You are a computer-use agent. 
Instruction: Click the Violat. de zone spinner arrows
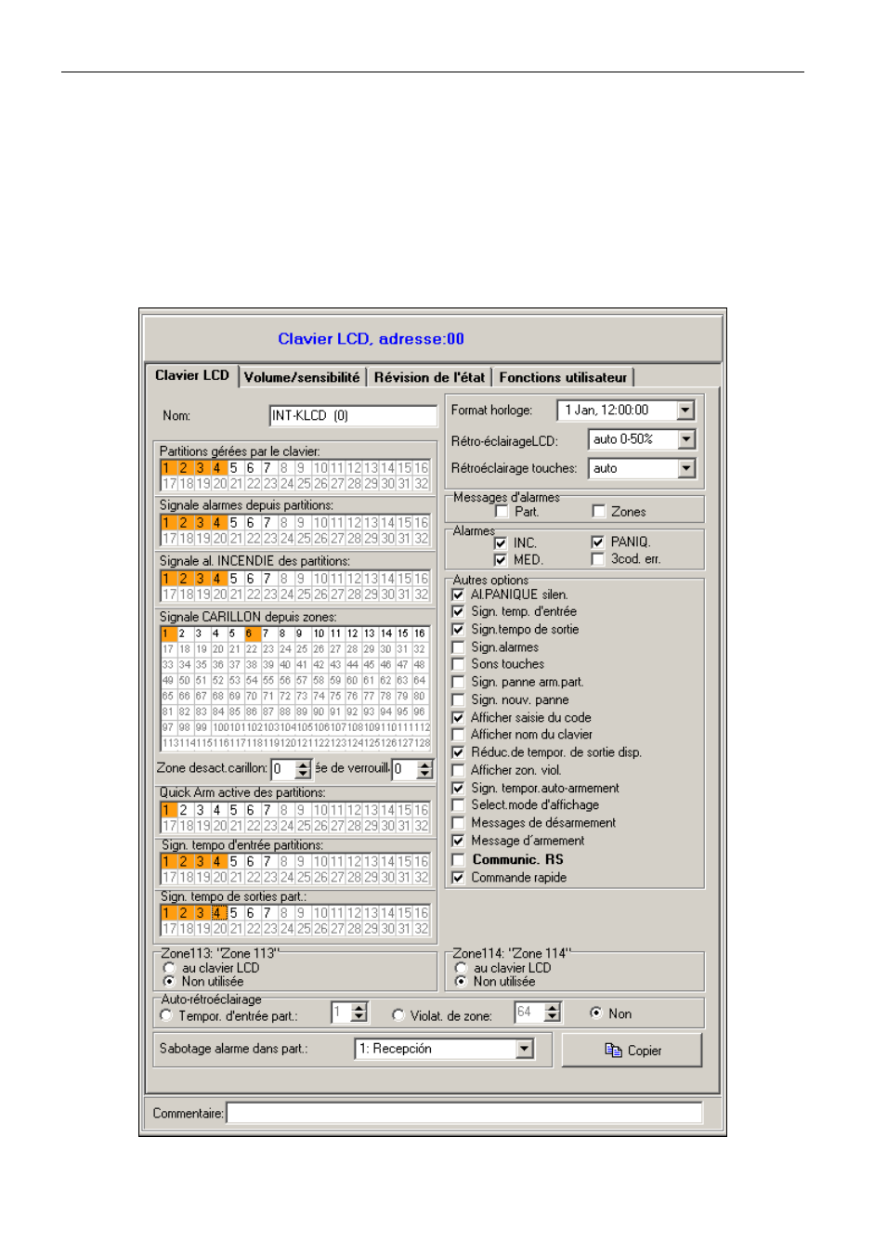553,1012
